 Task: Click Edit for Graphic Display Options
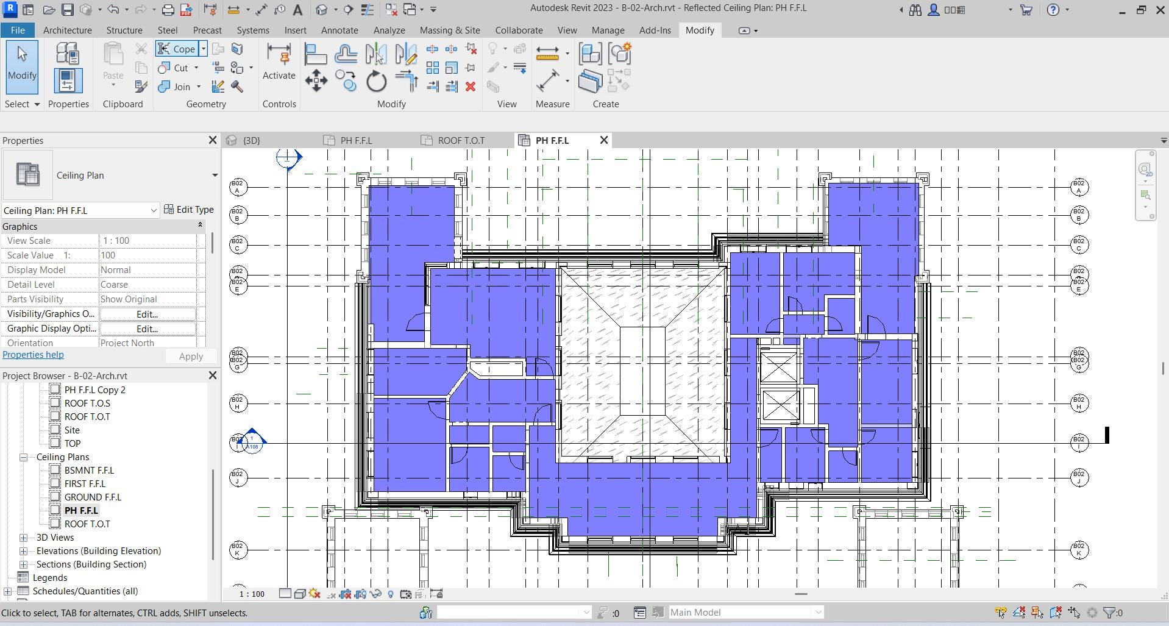click(147, 329)
